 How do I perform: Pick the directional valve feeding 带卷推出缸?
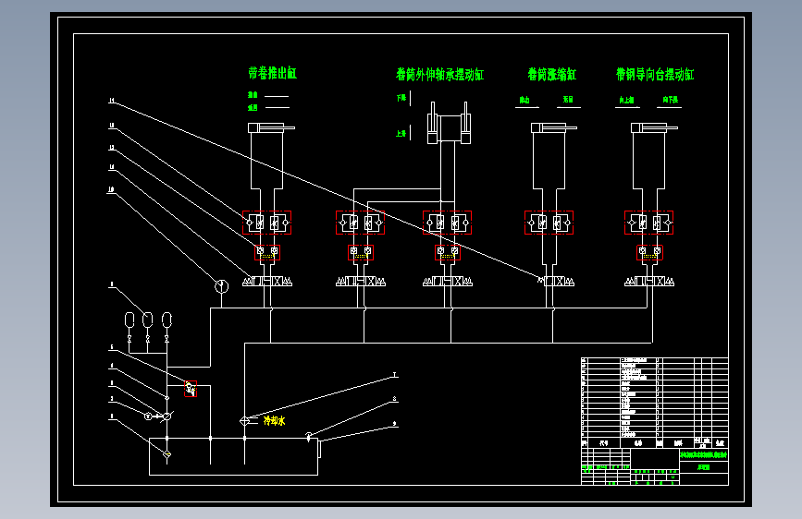click(x=267, y=282)
